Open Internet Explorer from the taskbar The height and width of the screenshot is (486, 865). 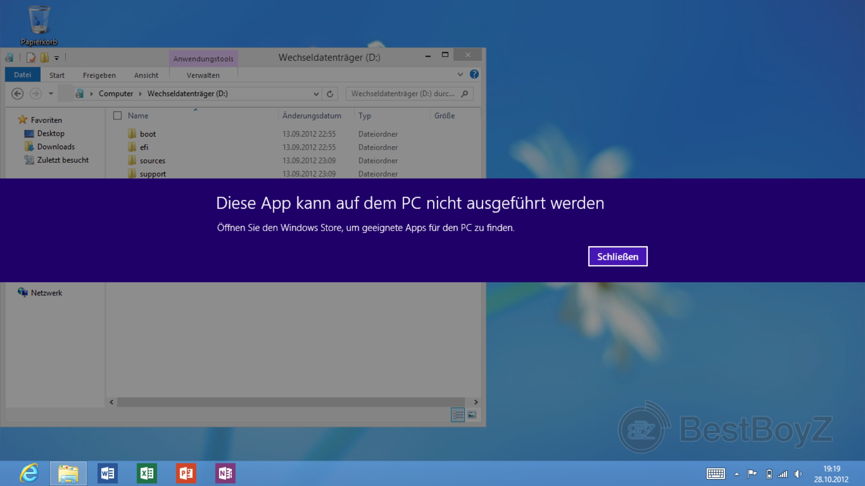pyautogui.click(x=29, y=473)
